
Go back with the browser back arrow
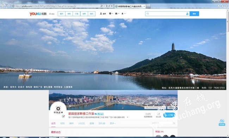click(x=3, y=6)
